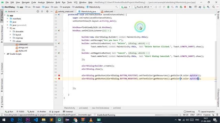Open the Event Log
The image size is (220, 123).
pyautogui.click(x=189, y=112)
